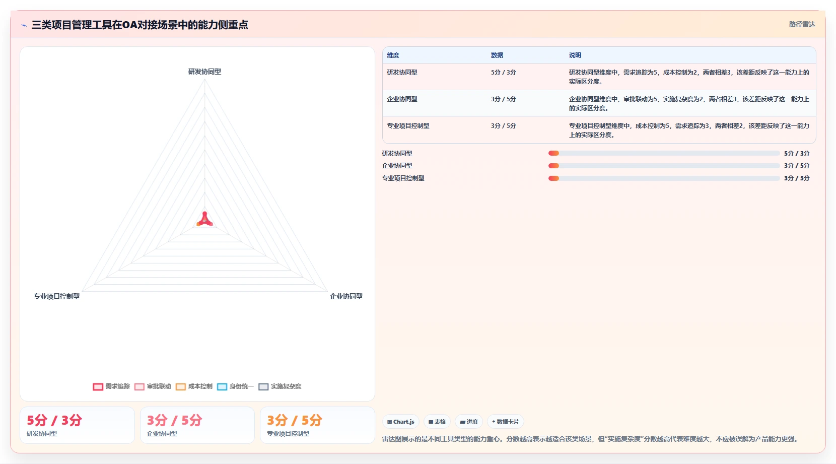
Task: Click the description starting 企业协同型维度中
Action: coord(689,104)
